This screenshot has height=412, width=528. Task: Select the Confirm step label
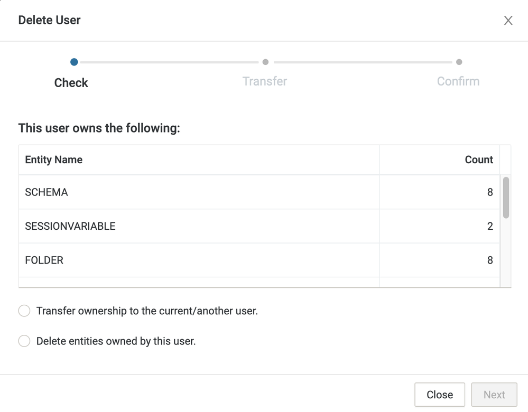458,81
